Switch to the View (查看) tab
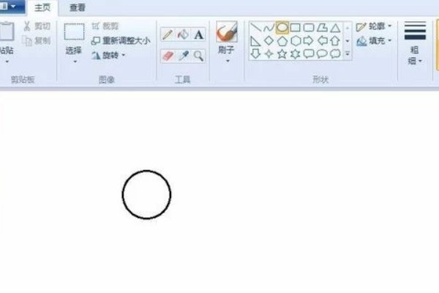Image resolution: width=439 pixels, height=293 pixels. tap(78, 8)
